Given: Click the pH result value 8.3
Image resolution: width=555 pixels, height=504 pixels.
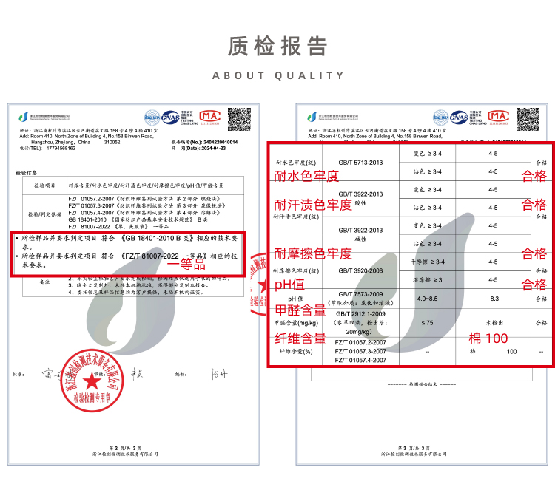Looking at the screenshot, I should 494,299.
